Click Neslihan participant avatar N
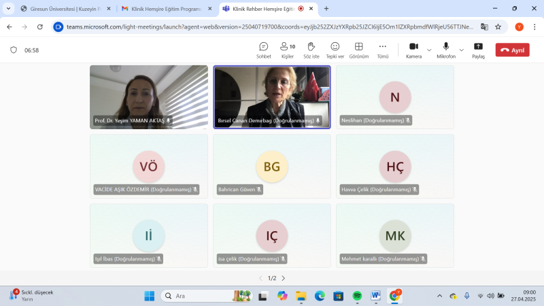This screenshot has height=306, width=544. (x=395, y=97)
